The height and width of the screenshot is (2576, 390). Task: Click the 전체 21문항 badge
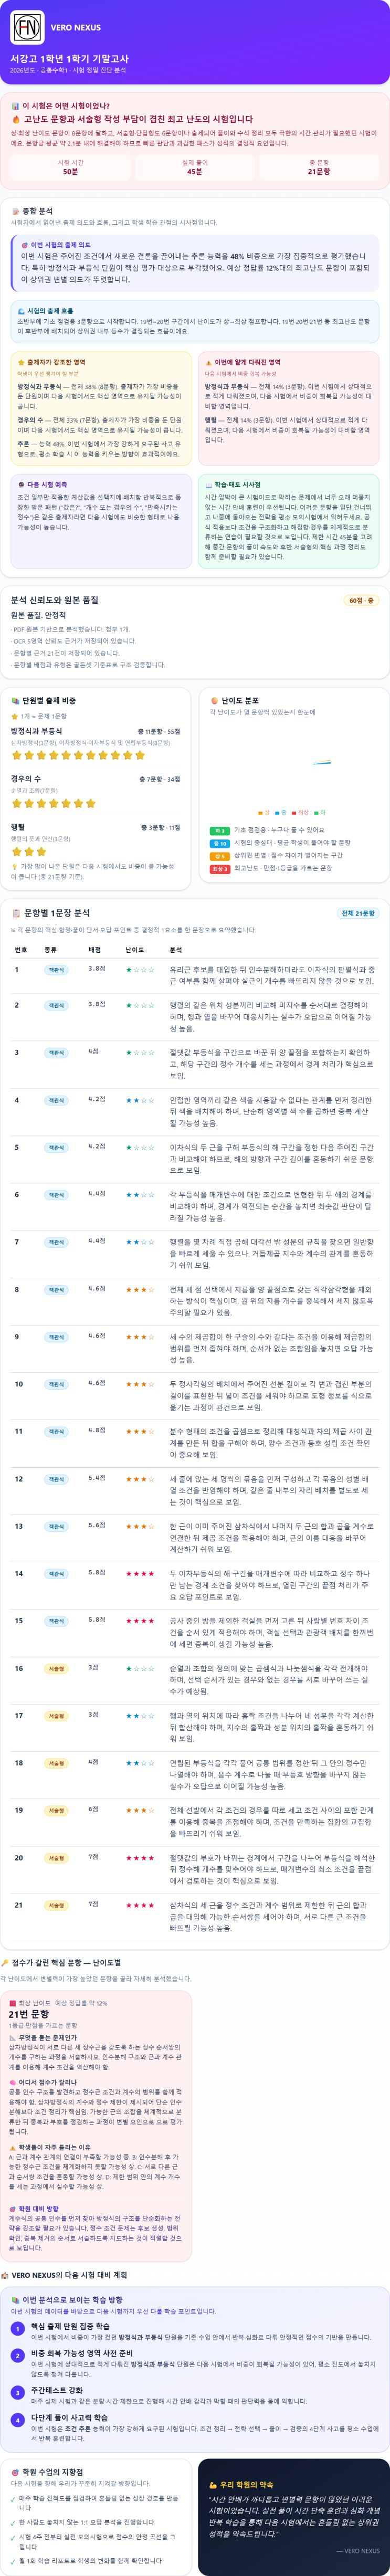(x=358, y=913)
